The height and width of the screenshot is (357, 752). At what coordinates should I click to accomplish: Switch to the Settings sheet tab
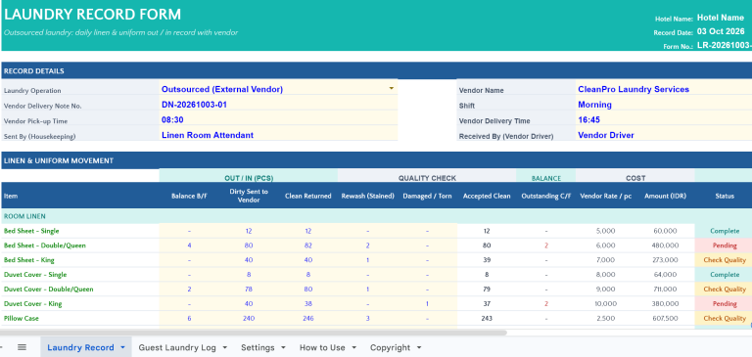tap(258, 347)
